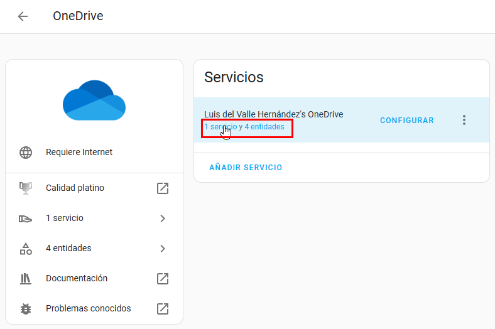The image size is (495, 329).
Task: Expand the chevron on the left panel's 1 servicio row
Action: pos(163,218)
